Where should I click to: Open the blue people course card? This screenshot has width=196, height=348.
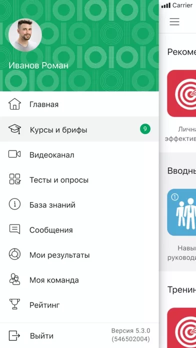tap(181, 212)
